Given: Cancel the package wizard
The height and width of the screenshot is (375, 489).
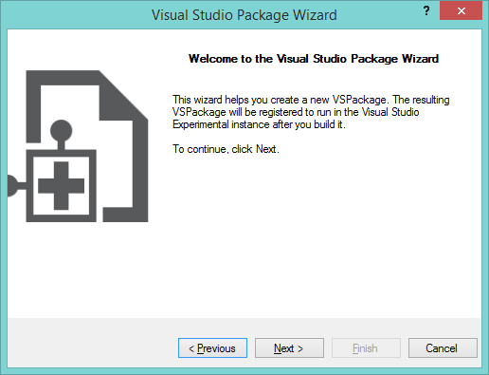Looking at the screenshot, I should click(x=443, y=348).
